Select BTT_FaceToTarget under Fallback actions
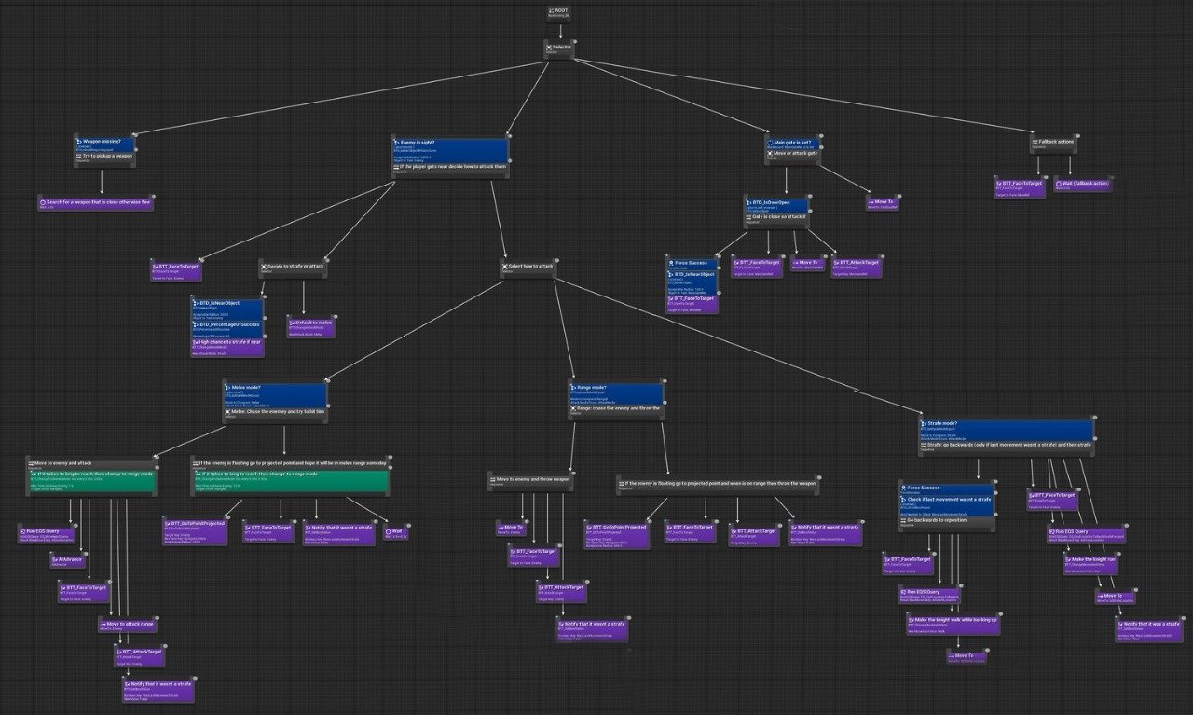Screen dimensions: 1193x715 pyautogui.click(x=1019, y=187)
